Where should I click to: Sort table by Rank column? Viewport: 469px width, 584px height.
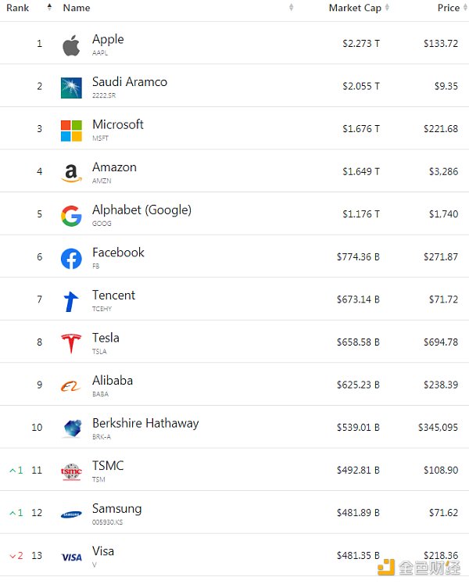click(x=18, y=8)
